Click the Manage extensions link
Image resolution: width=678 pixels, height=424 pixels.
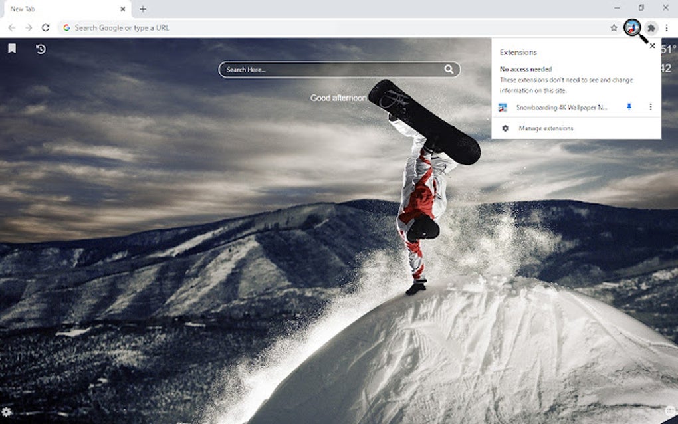[x=546, y=128]
